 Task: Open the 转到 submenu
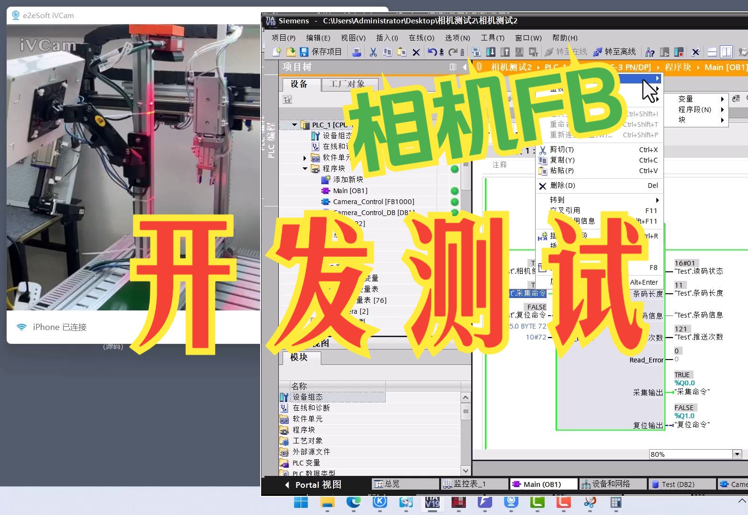599,199
